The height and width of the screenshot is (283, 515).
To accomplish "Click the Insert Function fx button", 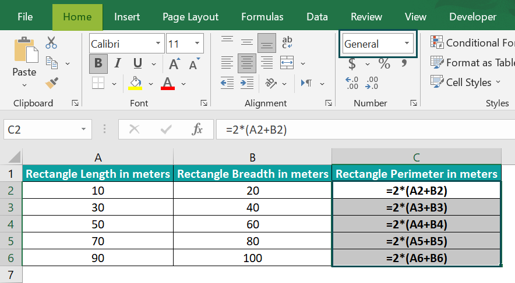I will tap(197, 130).
